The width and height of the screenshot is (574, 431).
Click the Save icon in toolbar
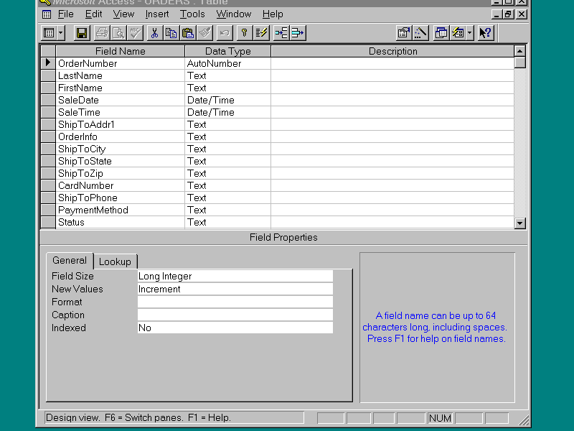click(x=82, y=33)
